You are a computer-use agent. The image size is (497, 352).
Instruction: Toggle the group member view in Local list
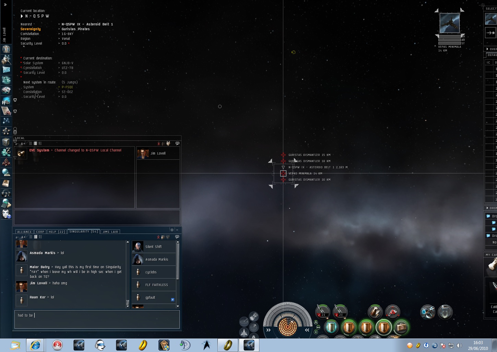[x=168, y=144]
